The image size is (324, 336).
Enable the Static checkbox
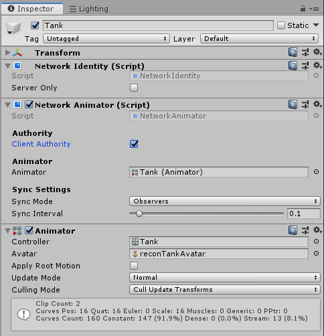pyautogui.click(x=281, y=25)
